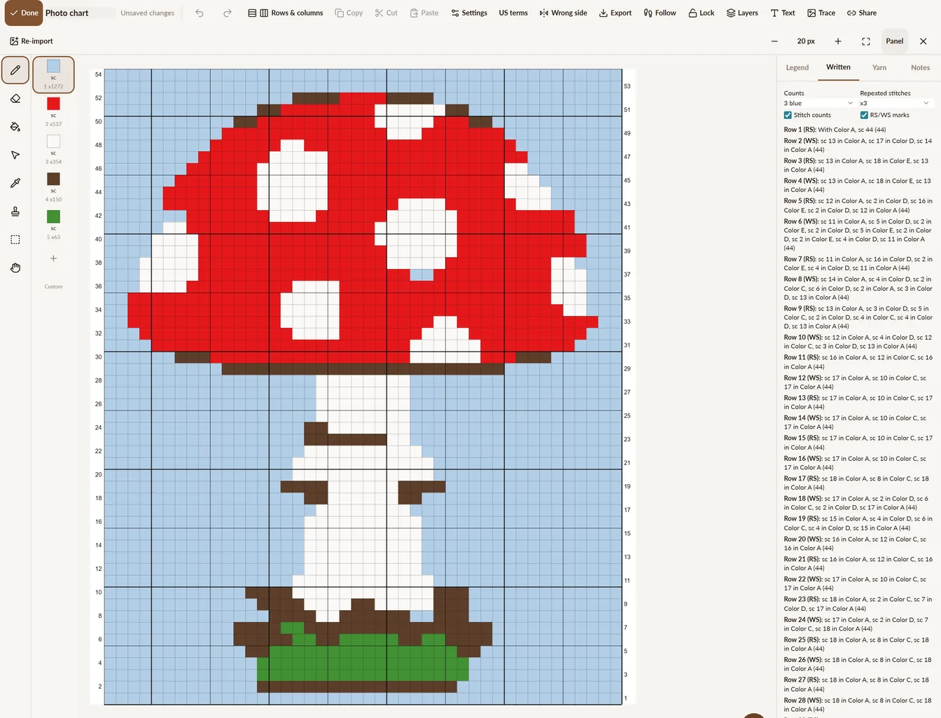Select the paint bucket fill tool

pyautogui.click(x=15, y=127)
